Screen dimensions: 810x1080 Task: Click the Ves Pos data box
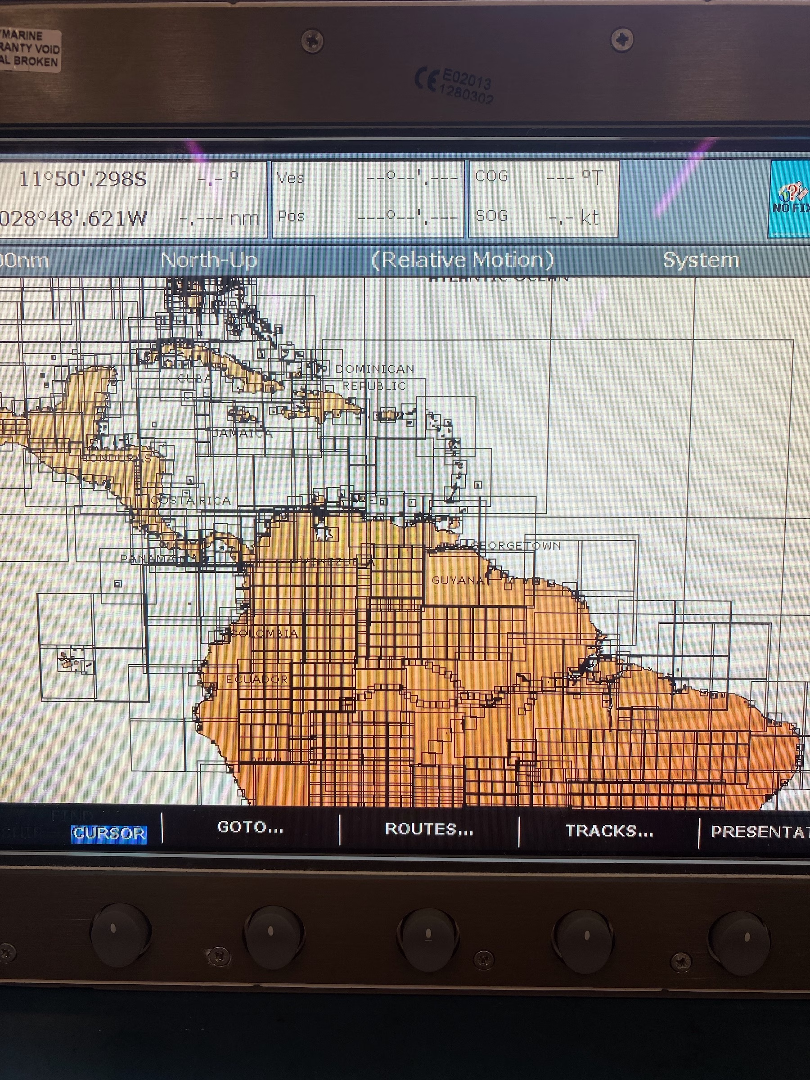tap(367, 199)
